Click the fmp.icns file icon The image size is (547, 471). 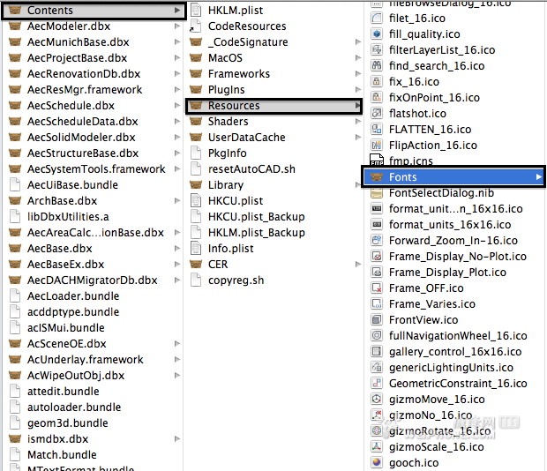click(x=377, y=161)
